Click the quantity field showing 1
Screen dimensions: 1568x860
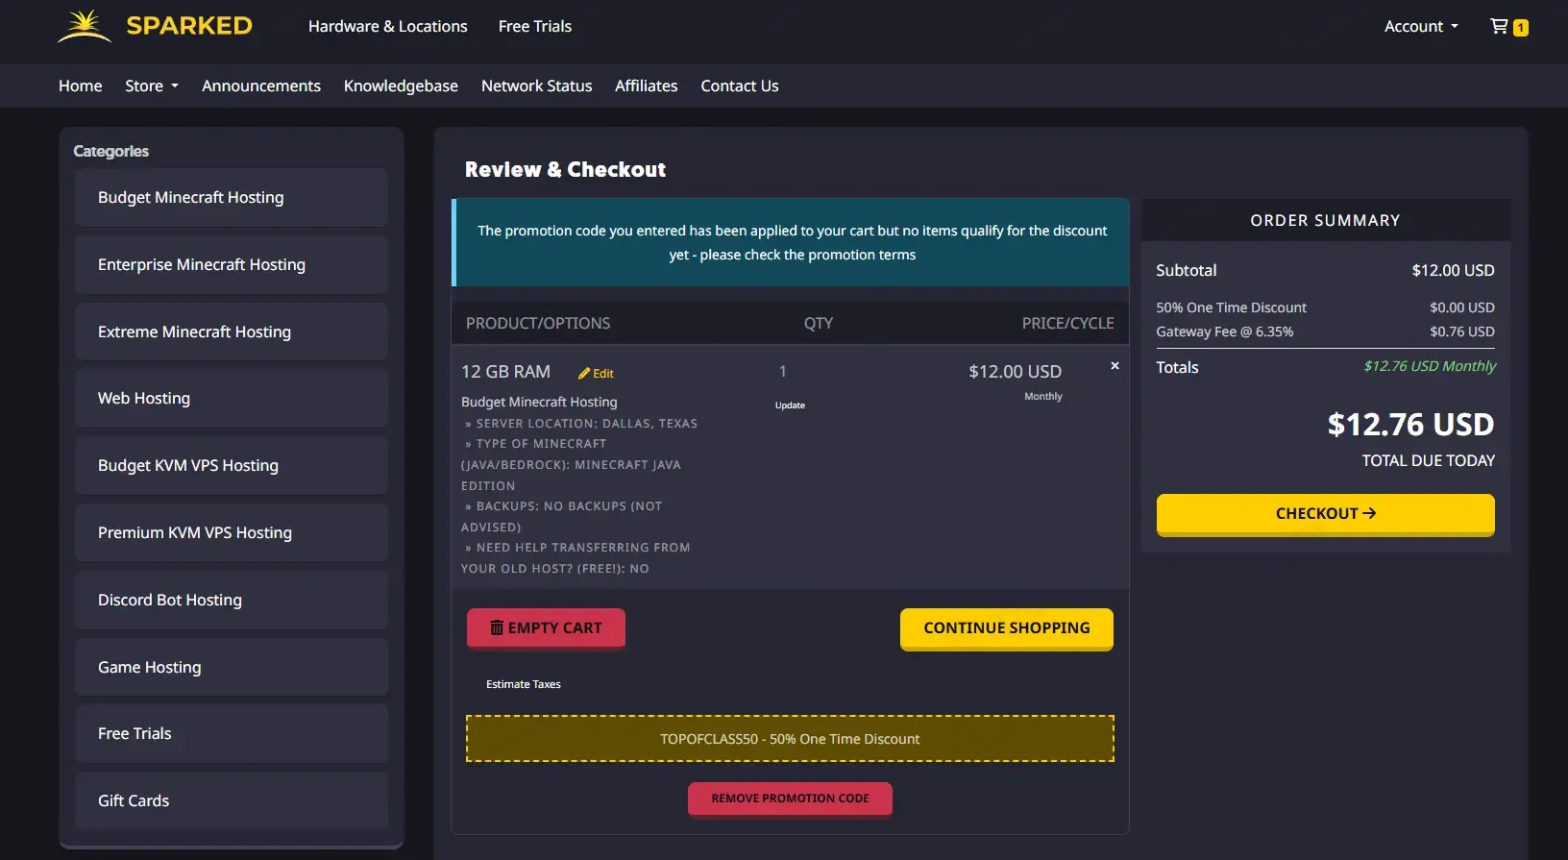[x=783, y=372]
